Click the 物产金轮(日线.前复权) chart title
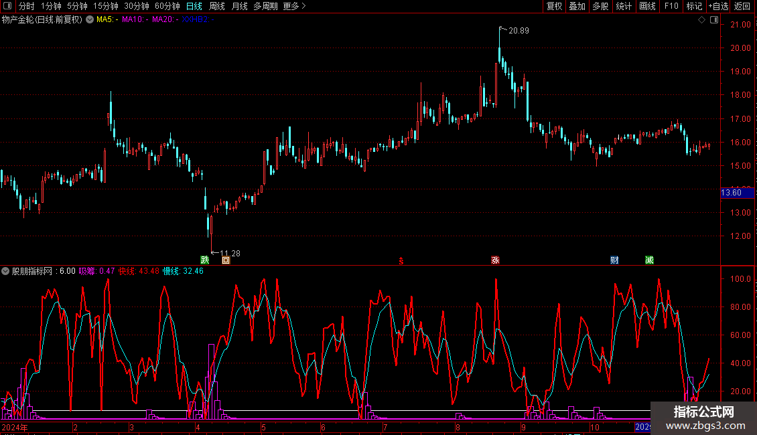 coord(42,19)
